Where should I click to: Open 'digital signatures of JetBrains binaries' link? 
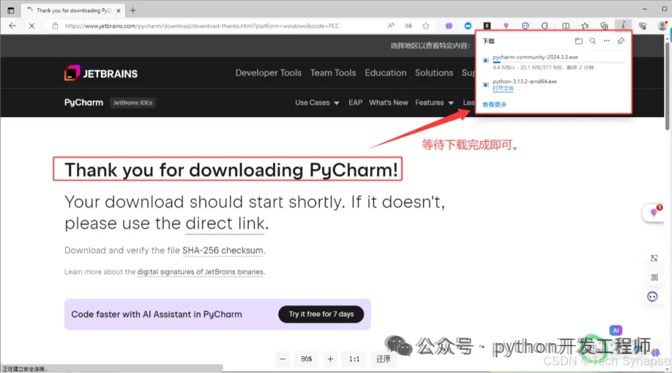pos(200,272)
